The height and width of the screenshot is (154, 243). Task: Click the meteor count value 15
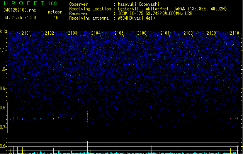[x=56, y=18]
